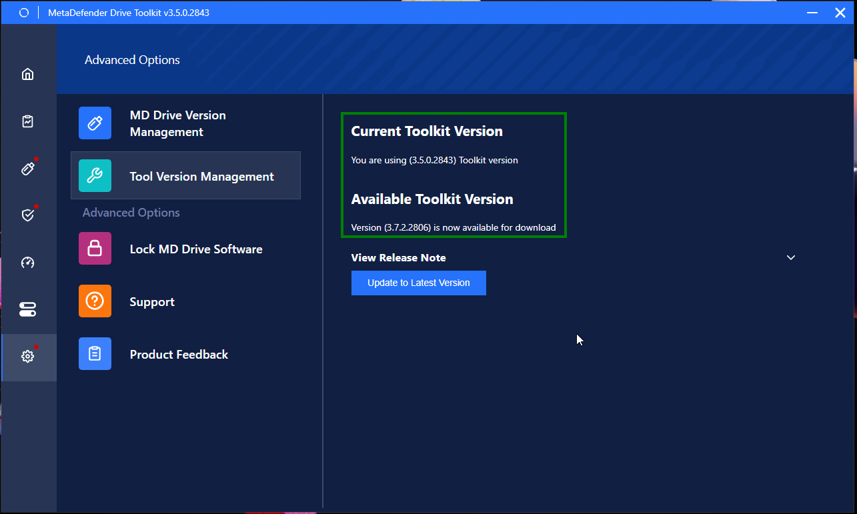
Task: Click the magenta padlock icon
Action: tap(95, 249)
